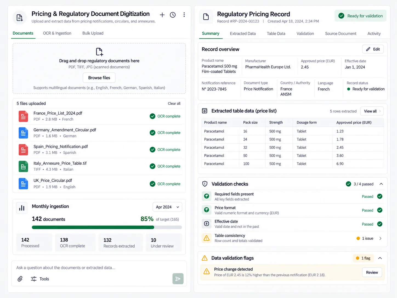This screenshot has height=298, width=397.
Task: Click the question input field
Action: tap(99, 268)
